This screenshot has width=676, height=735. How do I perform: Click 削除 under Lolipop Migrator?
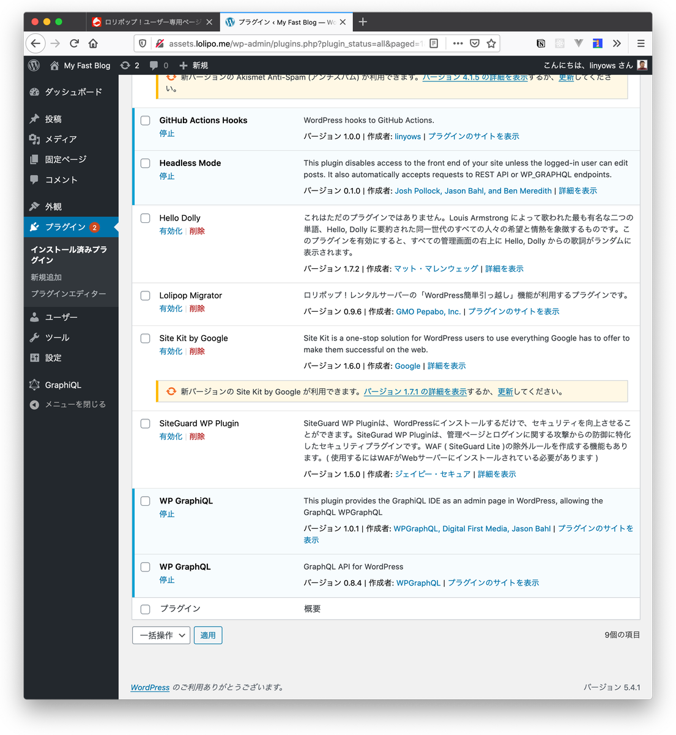197,309
